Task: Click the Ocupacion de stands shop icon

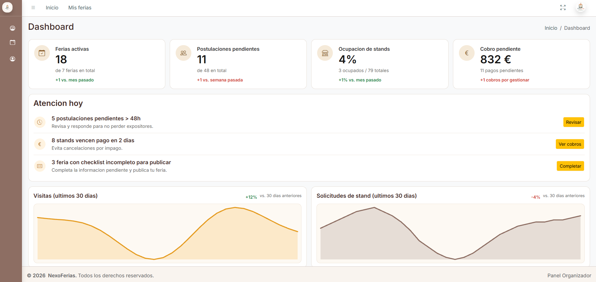Action: pos(325,53)
